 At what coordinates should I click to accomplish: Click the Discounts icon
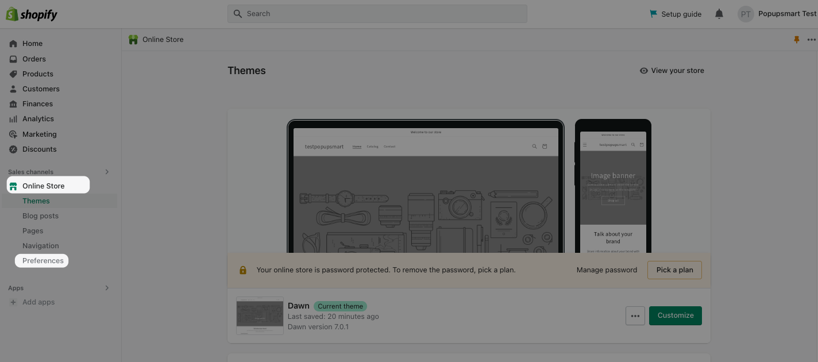13,149
